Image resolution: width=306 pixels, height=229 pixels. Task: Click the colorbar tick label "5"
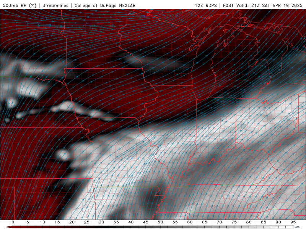[28, 222]
